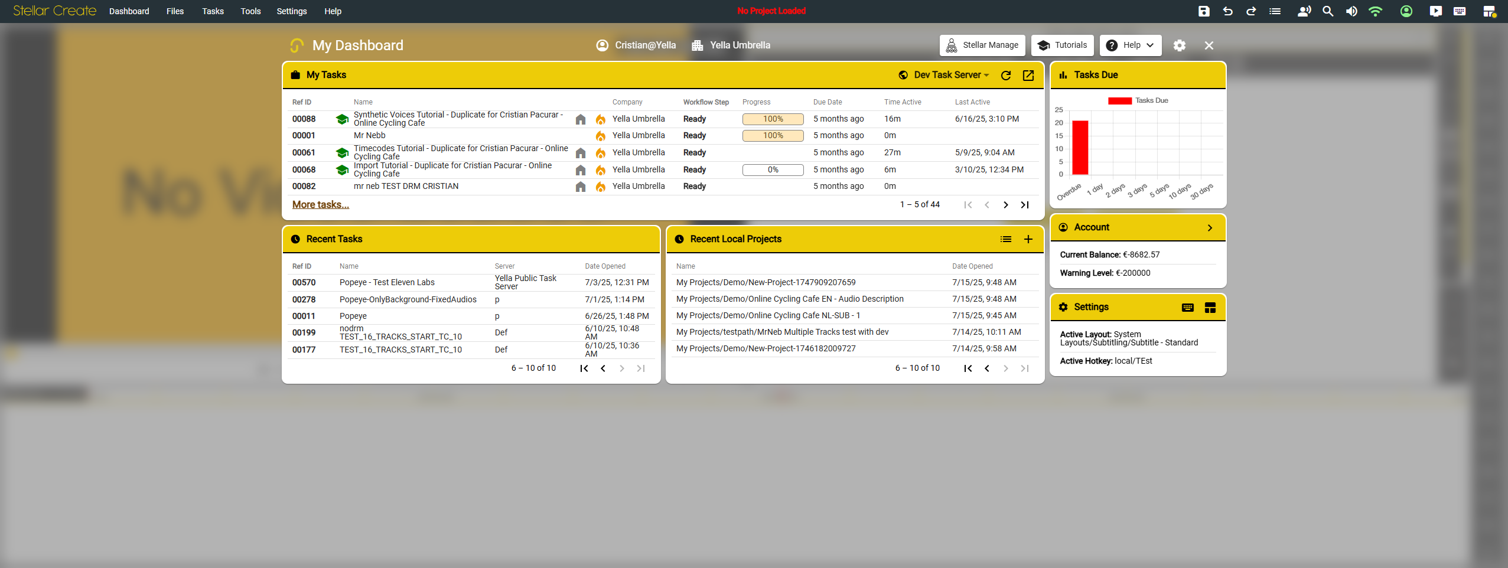Expand the Account panel chevron
Image resolution: width=1508 pixels, height=568 pixels.
click(x=1210, y=228)
